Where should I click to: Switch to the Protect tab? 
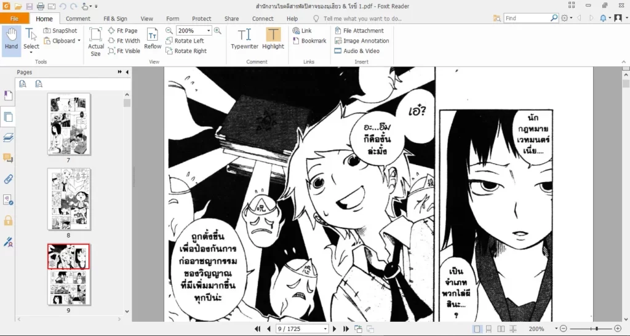click(201, 18)
